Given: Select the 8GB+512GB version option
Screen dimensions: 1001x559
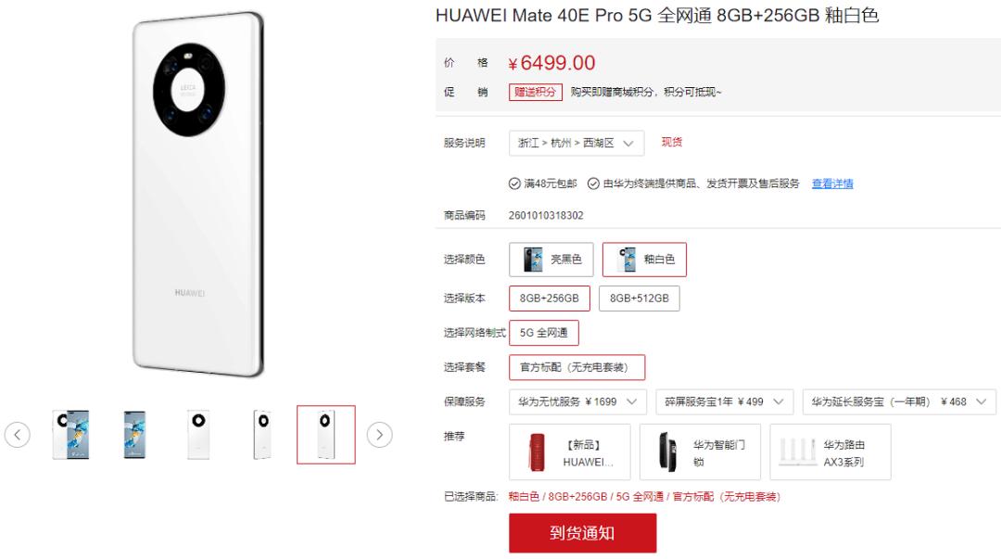Looking at the screenshot, I should tap(639, 299).
